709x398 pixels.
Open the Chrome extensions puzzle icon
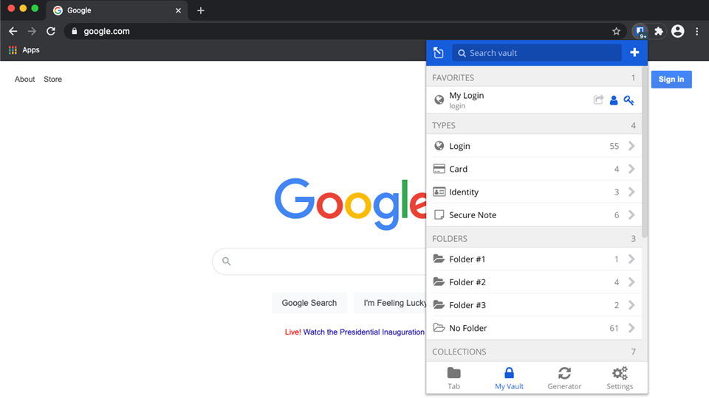click(659, 31)
